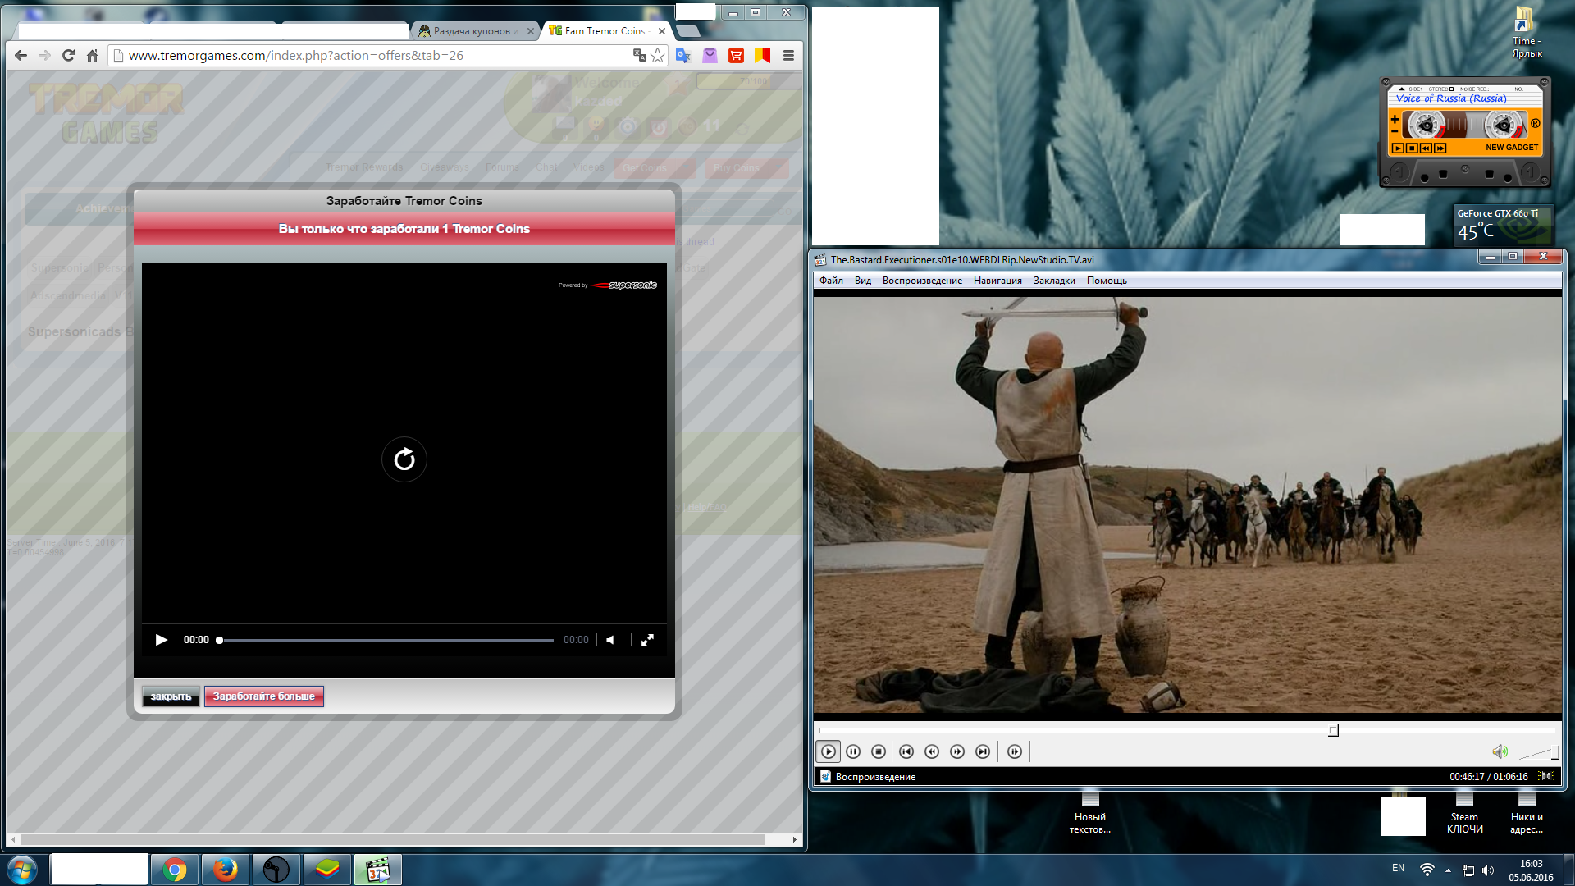Reload the Tremor Games page
This screenshot has width=1575, height=886.
[x=68, y=56]
